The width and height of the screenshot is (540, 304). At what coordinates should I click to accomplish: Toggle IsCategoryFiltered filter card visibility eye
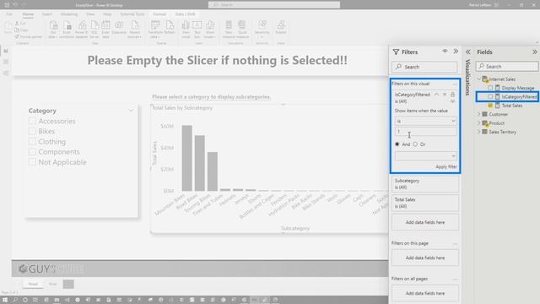[452, 101]
